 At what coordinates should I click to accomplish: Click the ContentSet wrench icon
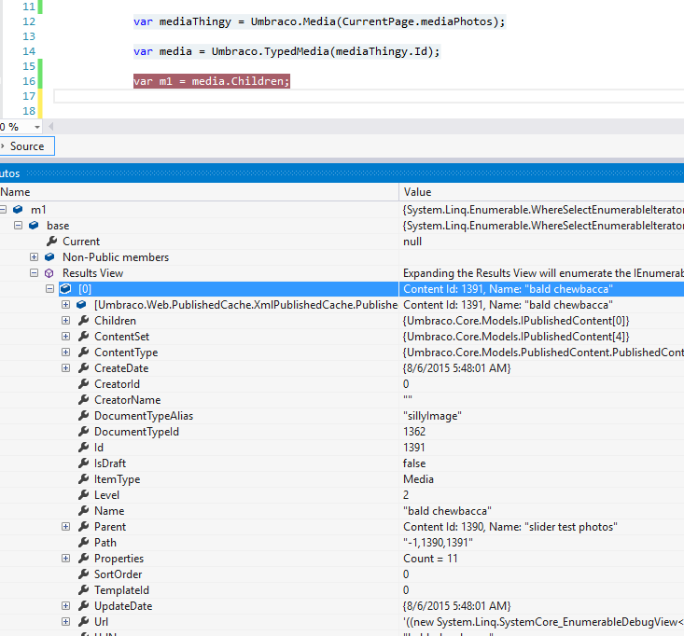point(84,336)
